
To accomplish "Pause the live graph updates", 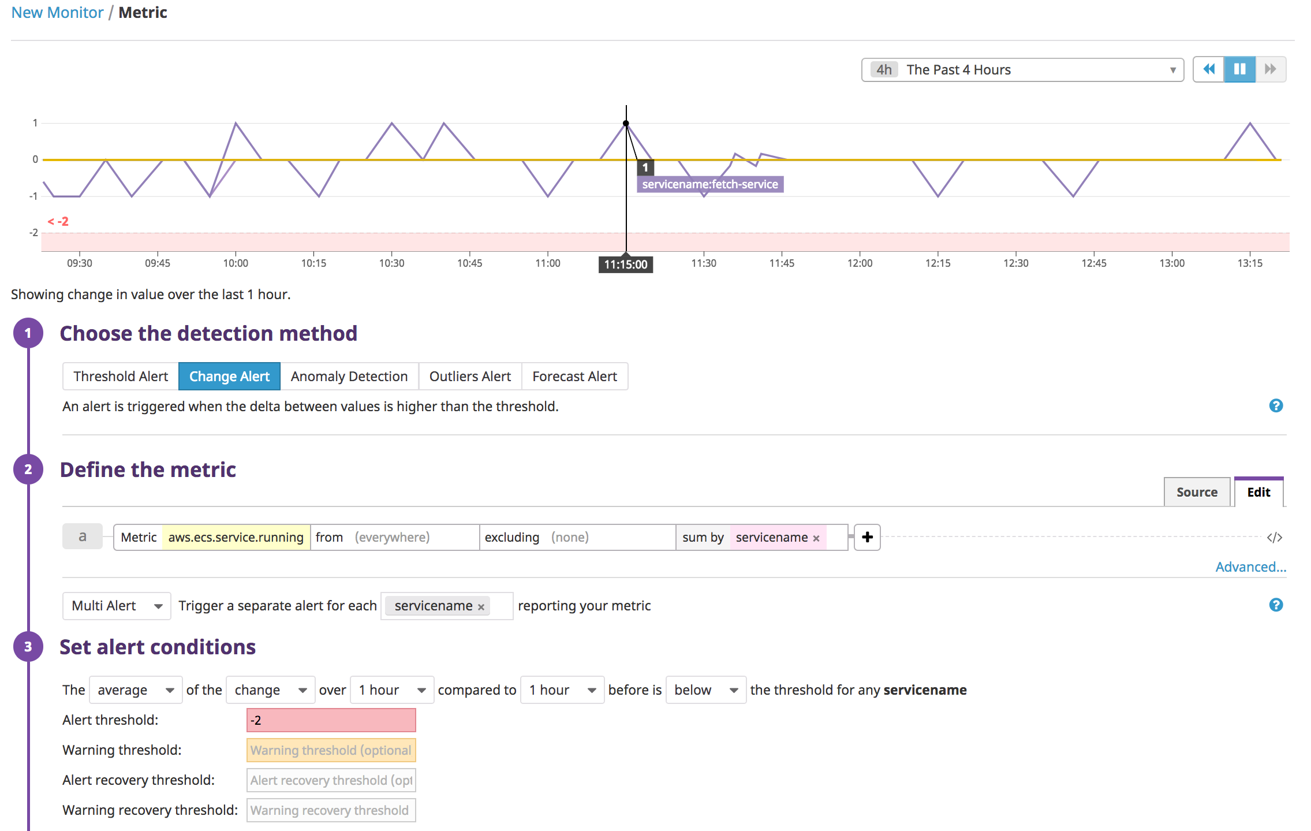I will point(1239,69).
